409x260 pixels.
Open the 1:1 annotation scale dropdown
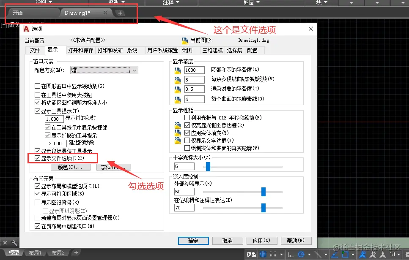pyautogui.click(x=399, y=255)
